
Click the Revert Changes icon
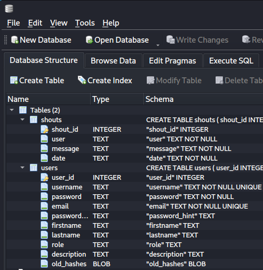point(246,39)
